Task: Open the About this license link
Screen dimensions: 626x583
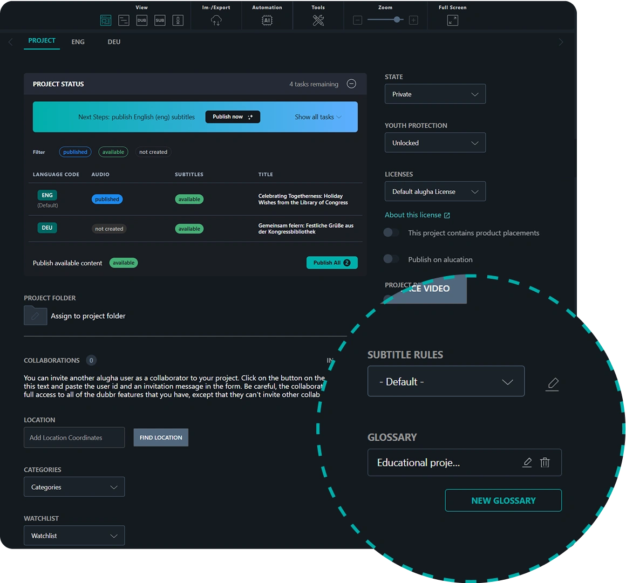Action: tap(417, 215)
